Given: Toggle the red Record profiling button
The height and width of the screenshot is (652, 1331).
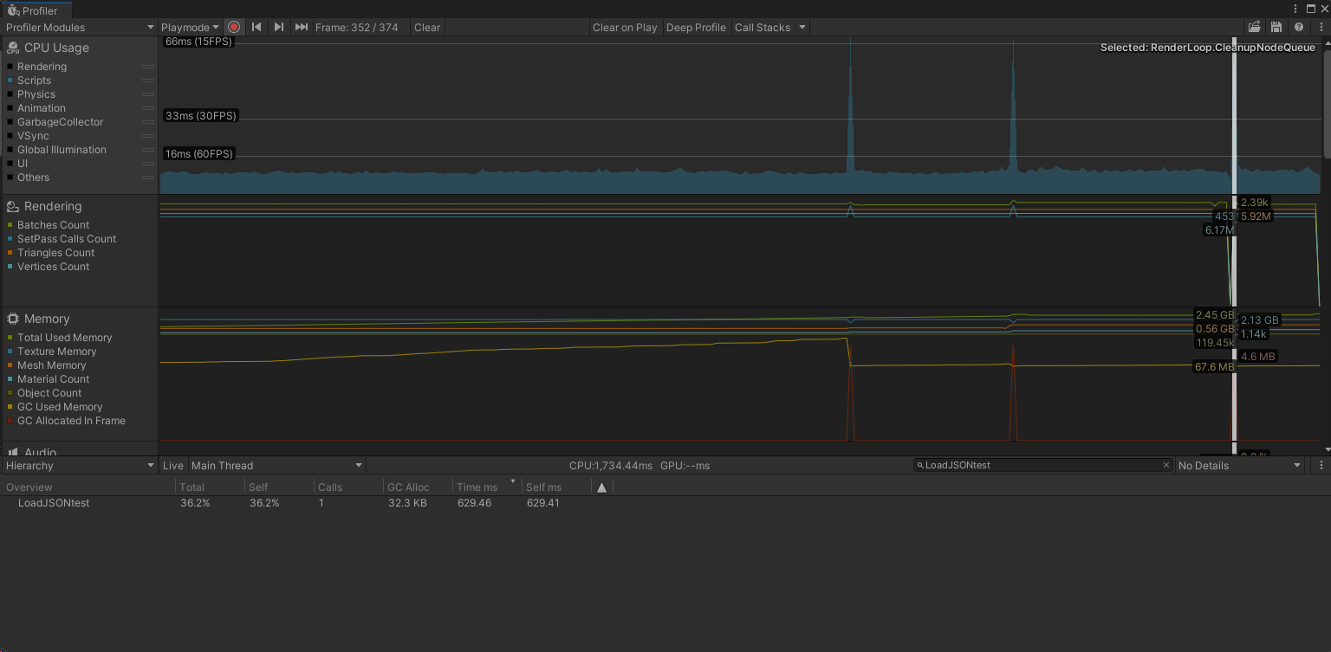Looking at the screenshot, I should pyautogui.click(x=234, y=27).
